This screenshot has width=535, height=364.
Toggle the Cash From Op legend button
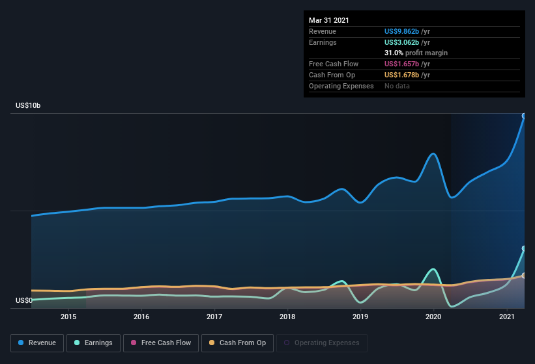[237, 343]
